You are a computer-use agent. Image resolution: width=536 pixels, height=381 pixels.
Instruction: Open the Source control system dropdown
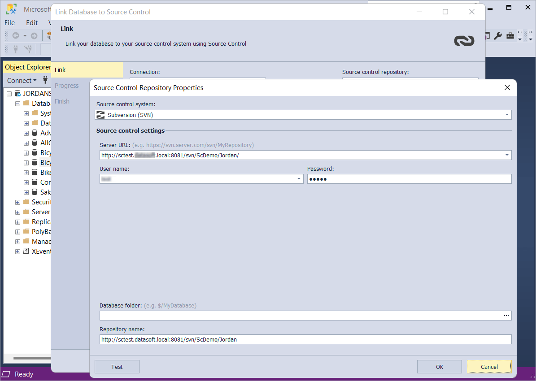pyautogui.click(x=507, y=114)
